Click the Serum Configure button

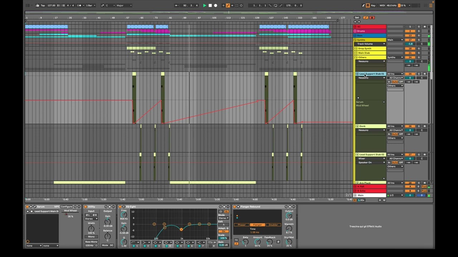[x=67, y=207]
